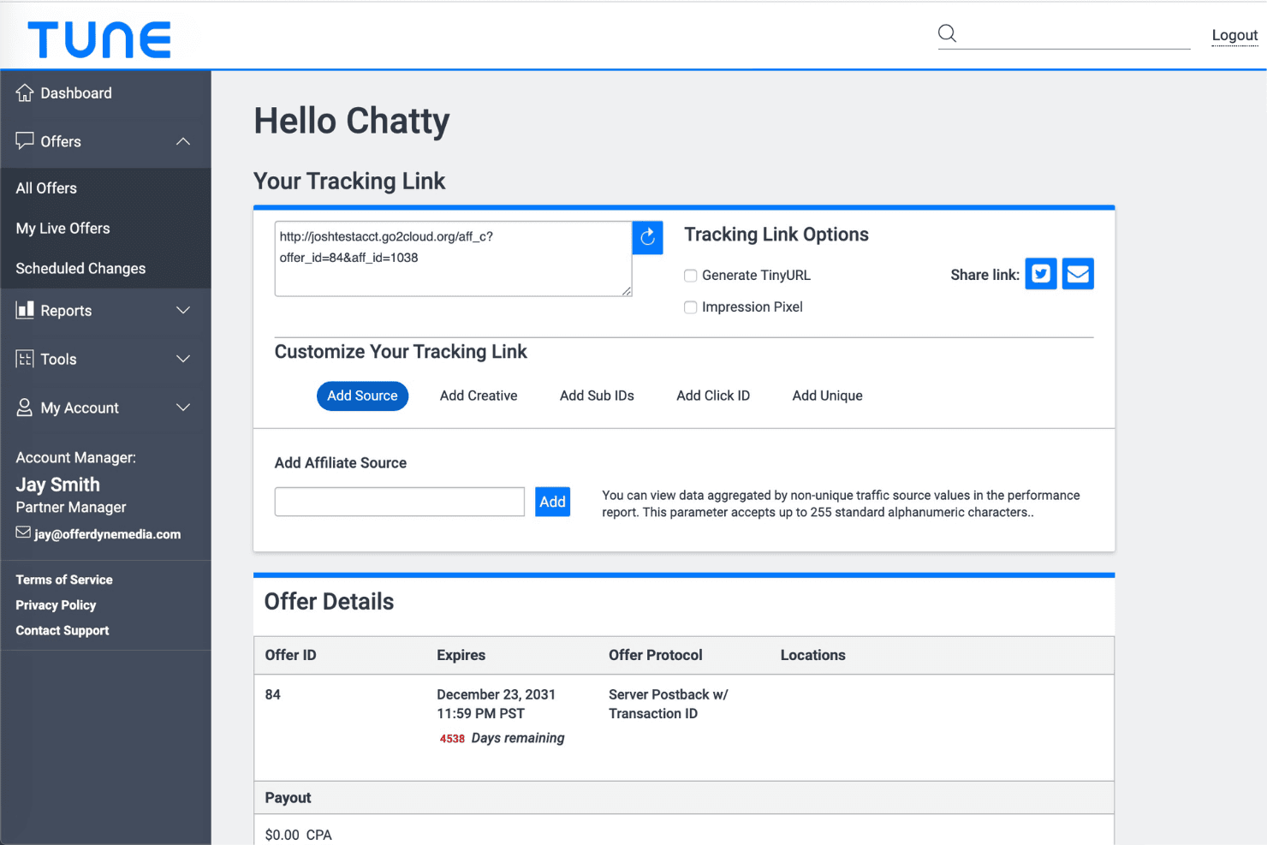
Task: Click the tracking link textarea resize handle
Action: point(627,291)
